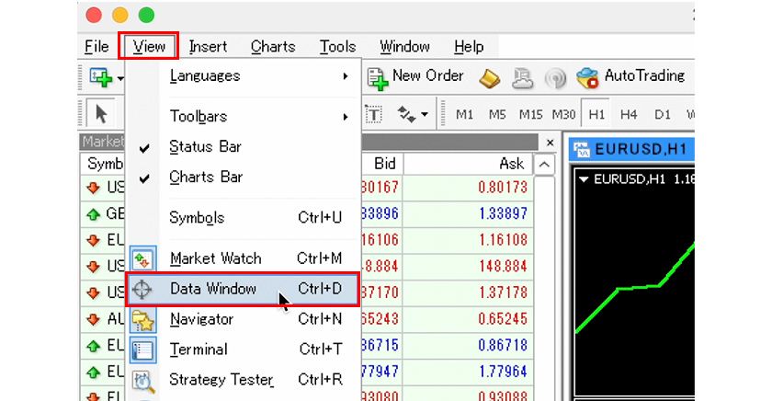Screen dimensions: 772x401
Task: Click the new chart icon in toolbar
Action: 100,77
